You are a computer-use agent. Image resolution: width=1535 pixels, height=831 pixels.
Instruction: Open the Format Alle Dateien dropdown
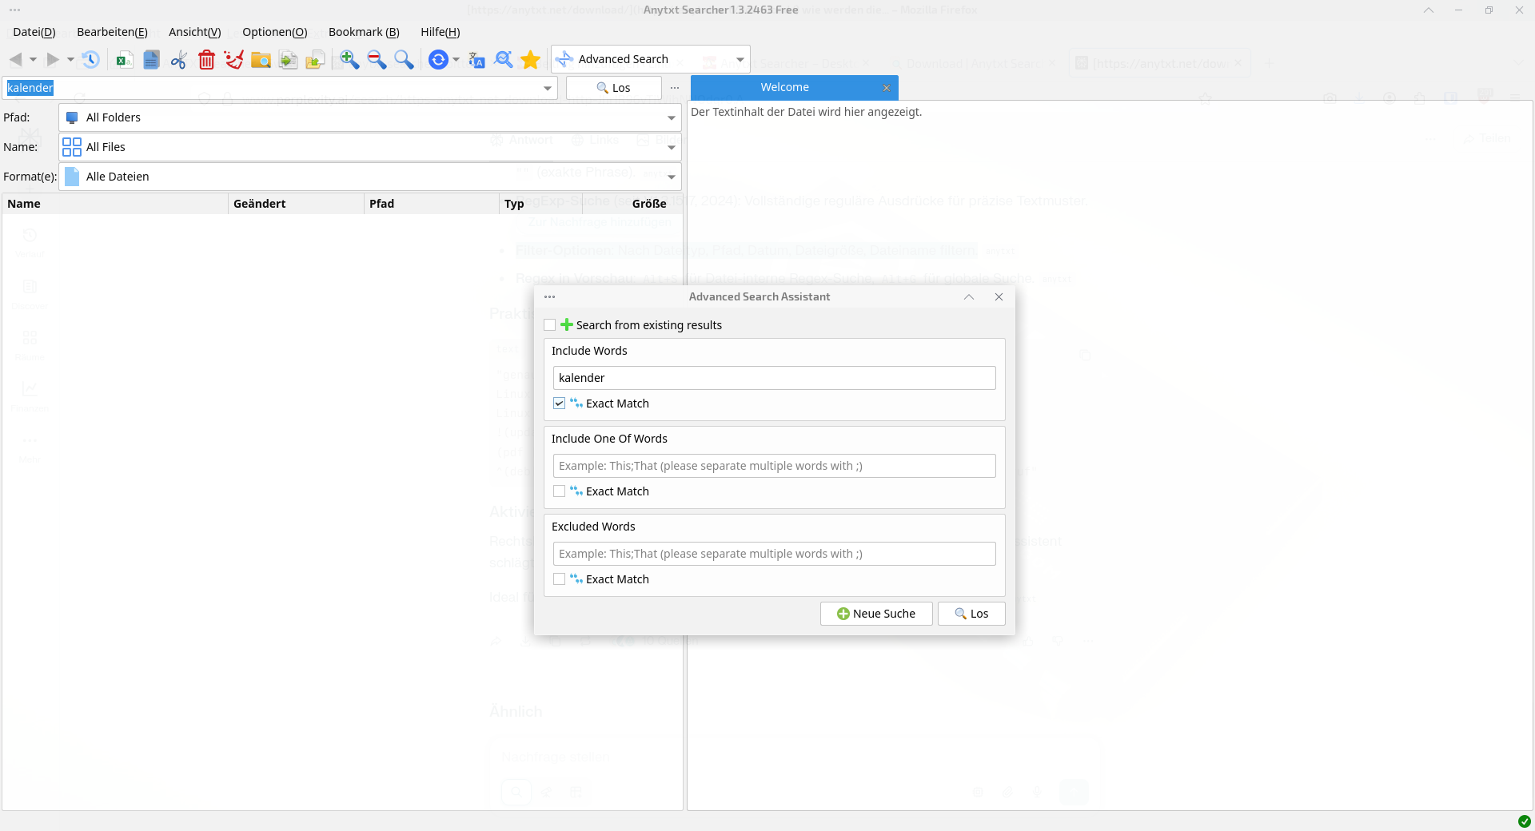tap(671, 177)
